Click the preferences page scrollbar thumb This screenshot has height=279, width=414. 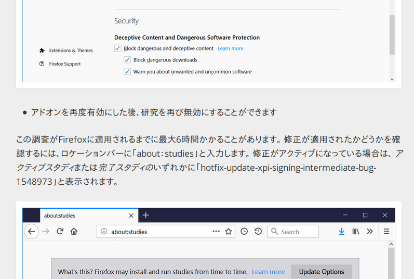click(392, 35)
